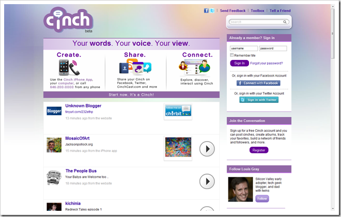
Task: Play the MosaicOfArt cinch
Action: point(207,149)
